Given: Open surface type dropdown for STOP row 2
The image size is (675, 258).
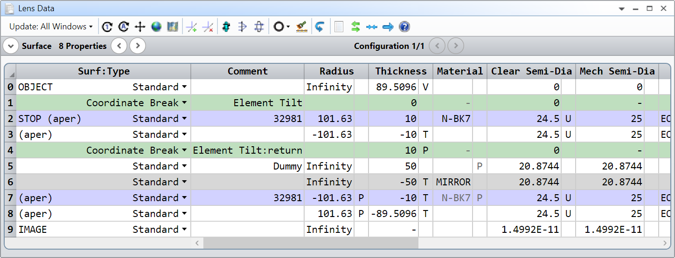Looking at the screenshot, I should (184, 119).
